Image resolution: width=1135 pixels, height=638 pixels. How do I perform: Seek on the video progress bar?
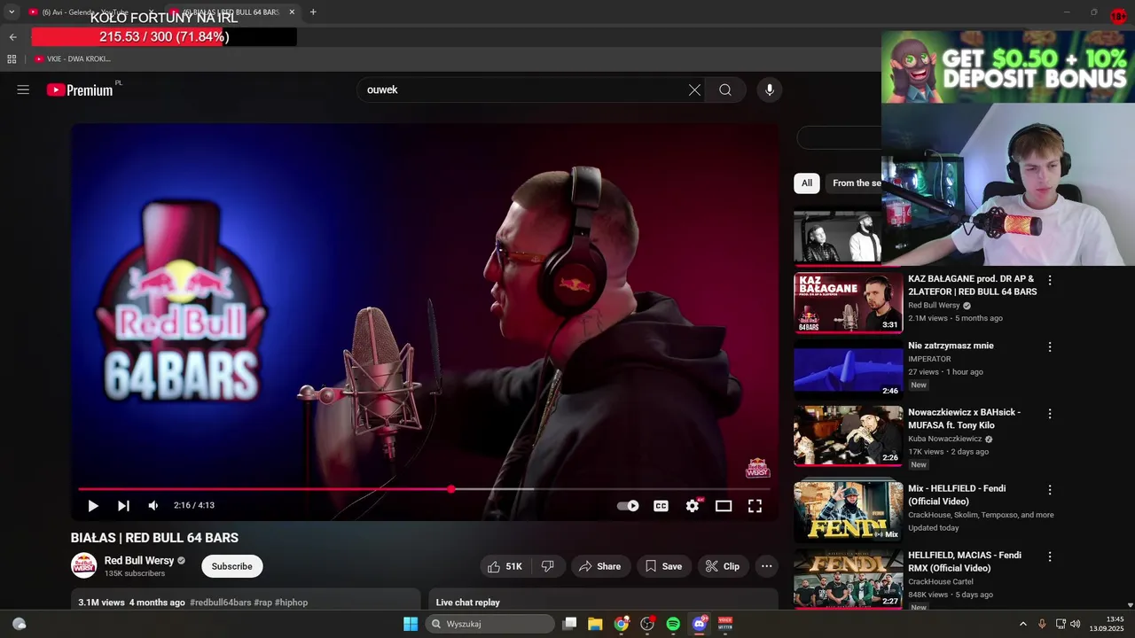(424, 489)
